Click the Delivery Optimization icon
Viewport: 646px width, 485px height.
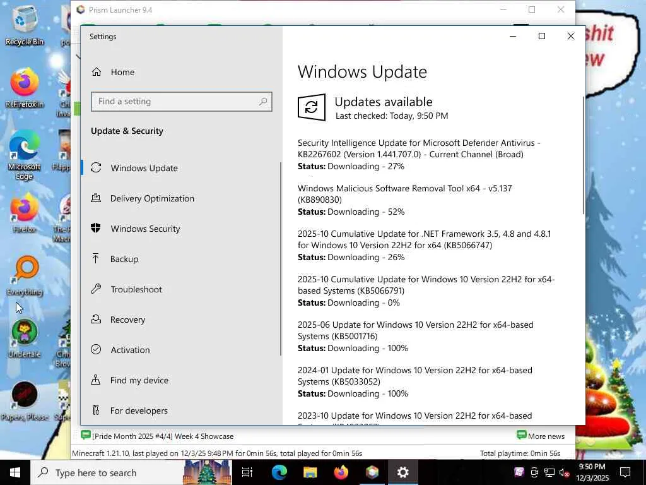coord(96,198)
